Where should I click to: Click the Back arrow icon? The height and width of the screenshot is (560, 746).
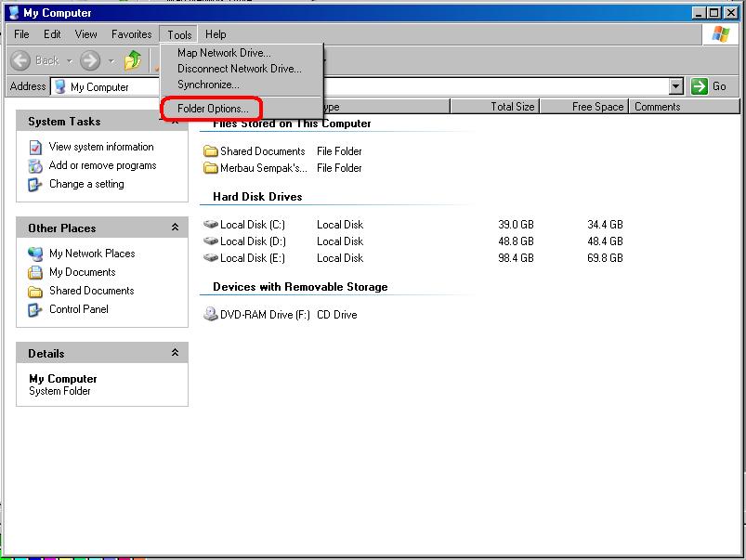pyautogui.click(x=20, y=60)
